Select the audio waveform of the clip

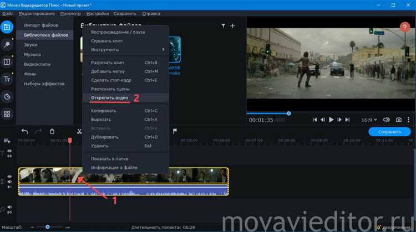coord(123,190)
